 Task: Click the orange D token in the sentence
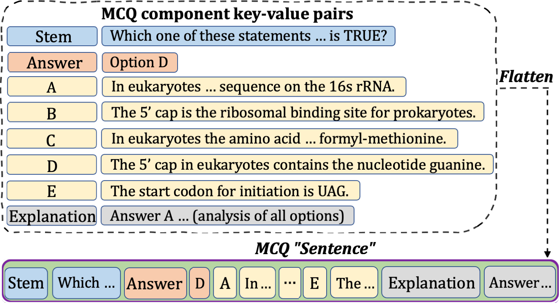(200, 283)
